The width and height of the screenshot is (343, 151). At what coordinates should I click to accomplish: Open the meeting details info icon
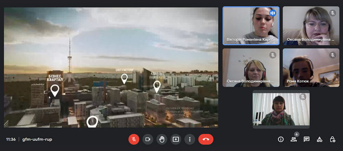coord(281,139)
